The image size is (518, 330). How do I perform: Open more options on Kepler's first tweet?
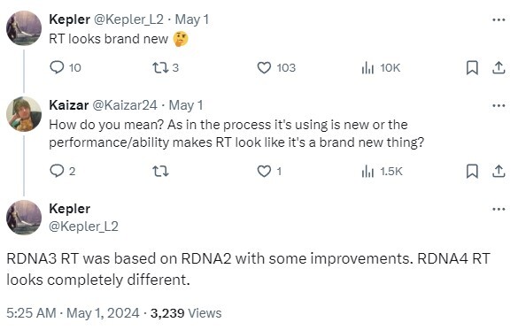[499, 19]
